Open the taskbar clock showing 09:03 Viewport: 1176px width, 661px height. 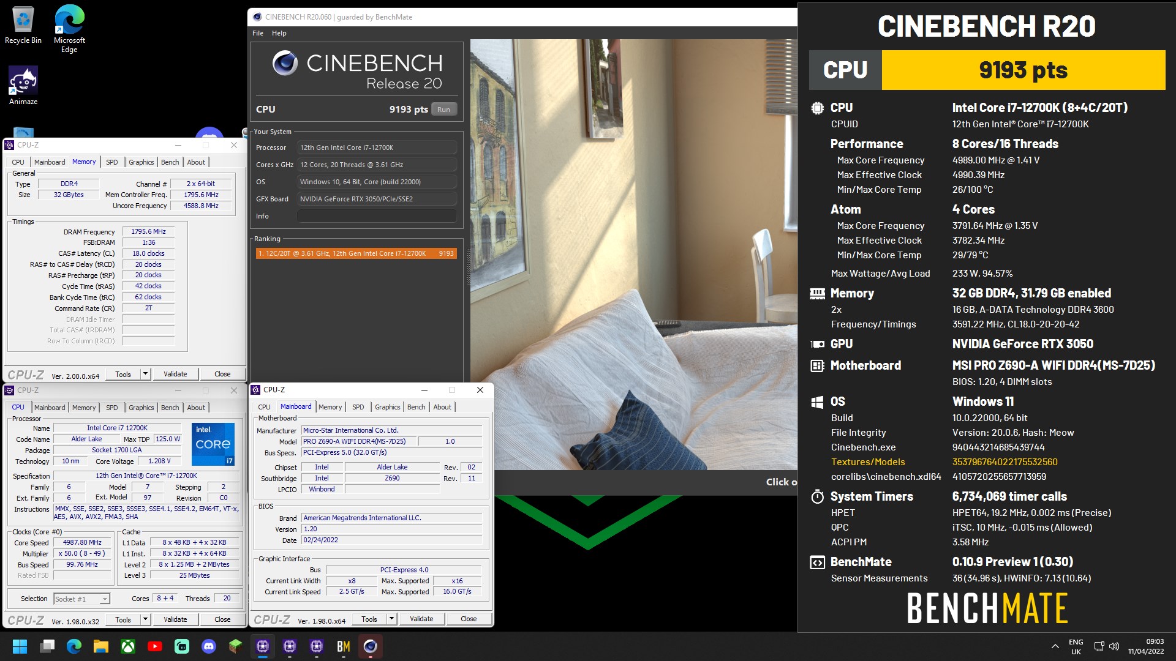pyautogui.click(x=1146, y=646)
